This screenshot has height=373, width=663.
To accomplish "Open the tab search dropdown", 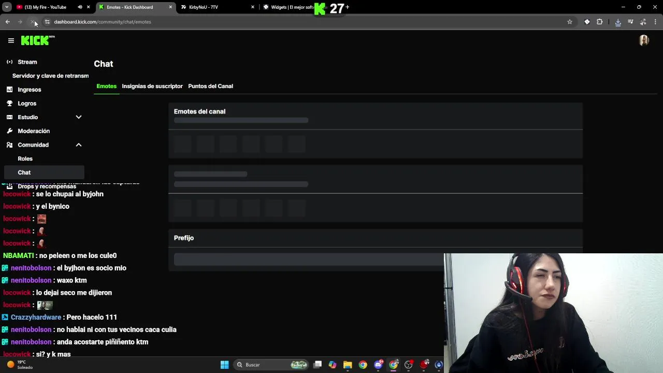I will coord(7,7).
